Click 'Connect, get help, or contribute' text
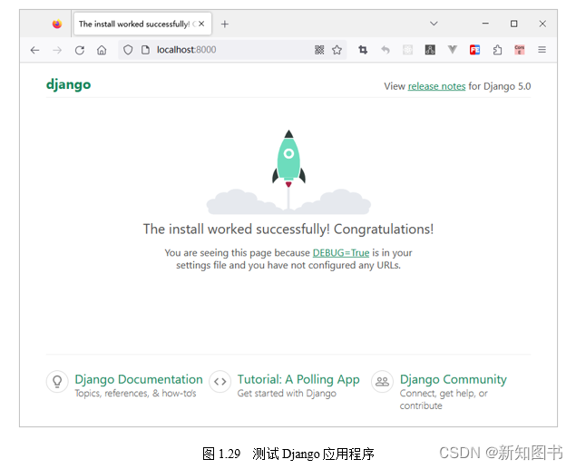576x469 pixels. pos(444,399)
